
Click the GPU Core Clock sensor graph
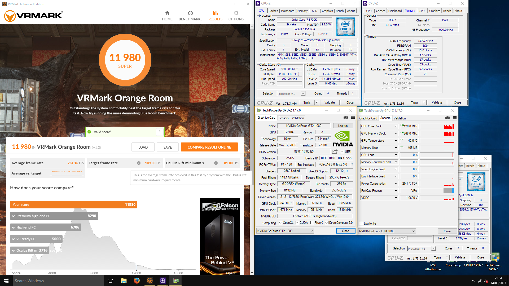point(437,126)
